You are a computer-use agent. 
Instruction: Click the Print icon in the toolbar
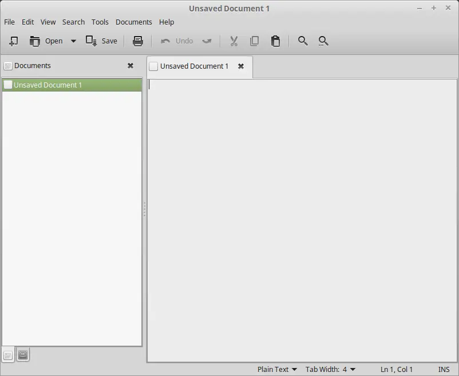pyautogui.click(x=137, y=41)
